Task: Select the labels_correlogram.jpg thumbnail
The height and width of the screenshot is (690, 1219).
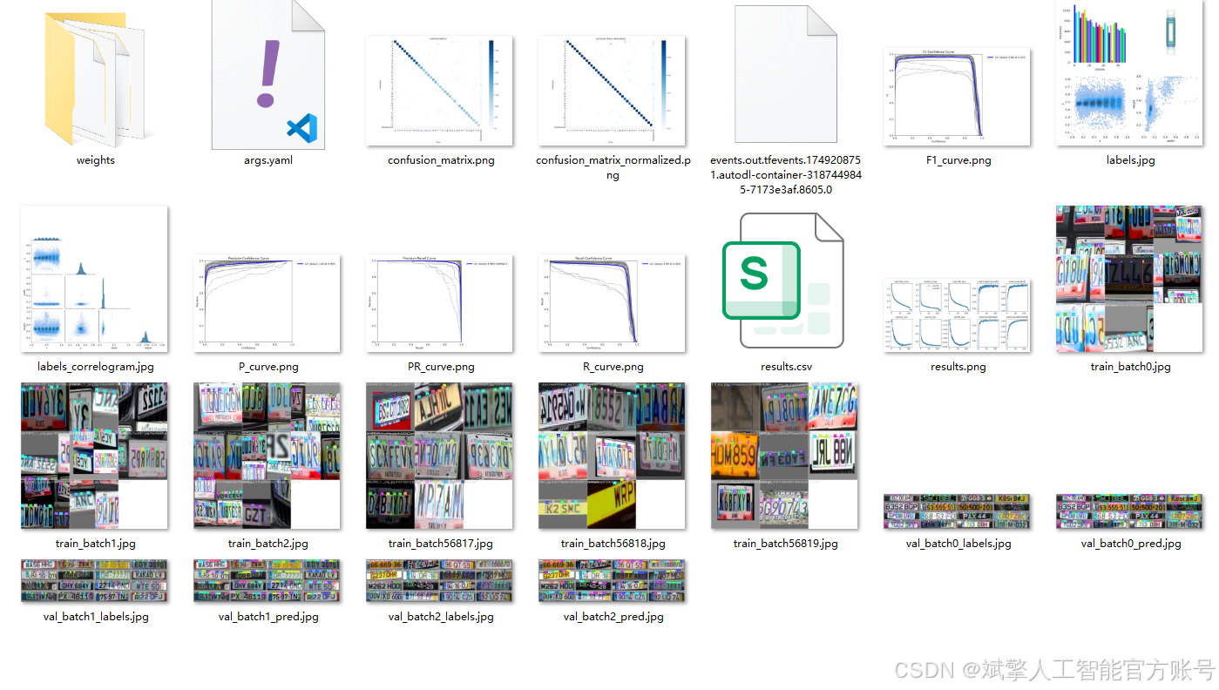Action: (x=94, y=279)
